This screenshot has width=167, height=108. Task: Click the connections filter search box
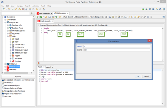16,13
